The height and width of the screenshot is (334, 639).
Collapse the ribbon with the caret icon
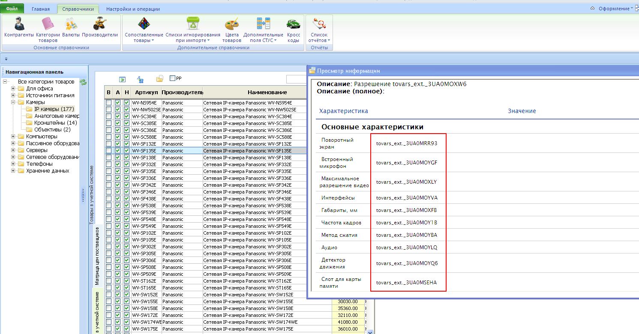(593, 9)
